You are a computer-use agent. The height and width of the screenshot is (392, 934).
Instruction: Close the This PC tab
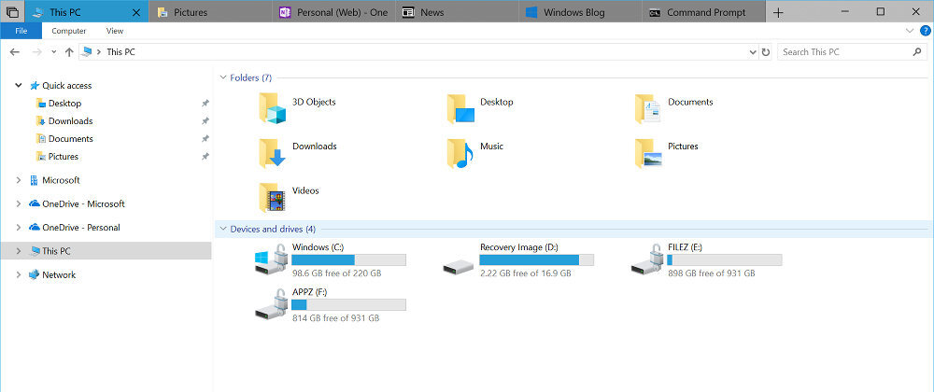(136, 12)
